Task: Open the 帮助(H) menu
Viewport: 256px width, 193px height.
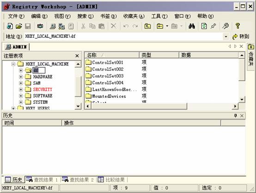Action: [205, 16]
